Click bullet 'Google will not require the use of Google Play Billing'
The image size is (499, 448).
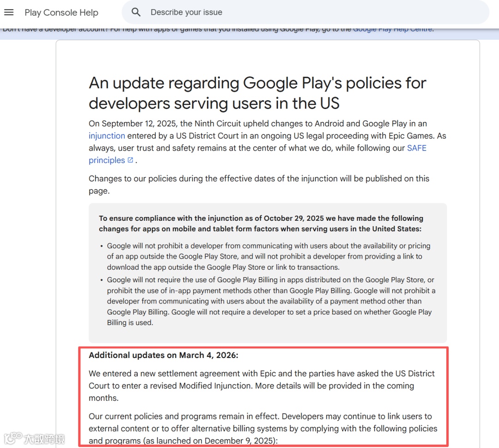[x=271, y=301]
